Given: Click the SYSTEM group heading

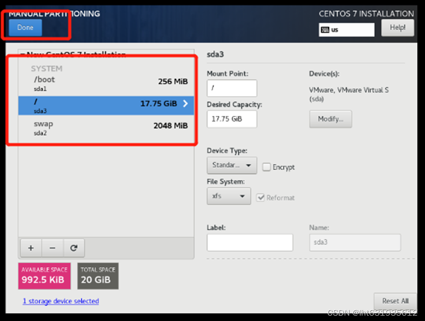Looking at the screenshot, I should [x=46, y=69].
